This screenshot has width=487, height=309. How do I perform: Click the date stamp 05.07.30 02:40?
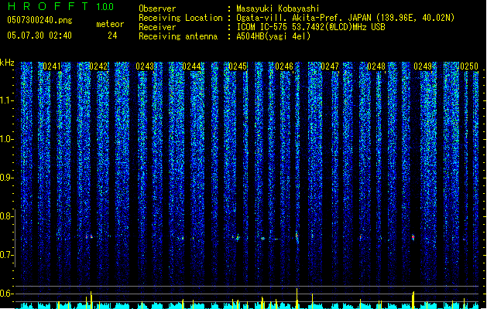(x=39, y=36)
